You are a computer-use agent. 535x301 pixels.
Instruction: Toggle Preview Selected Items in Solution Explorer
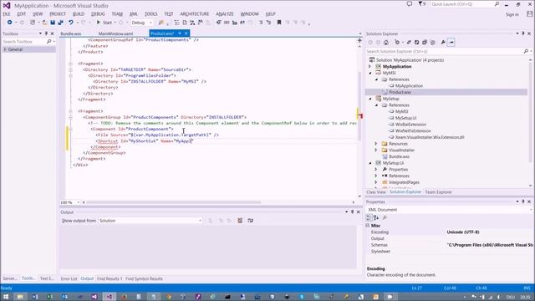(451, 43)
